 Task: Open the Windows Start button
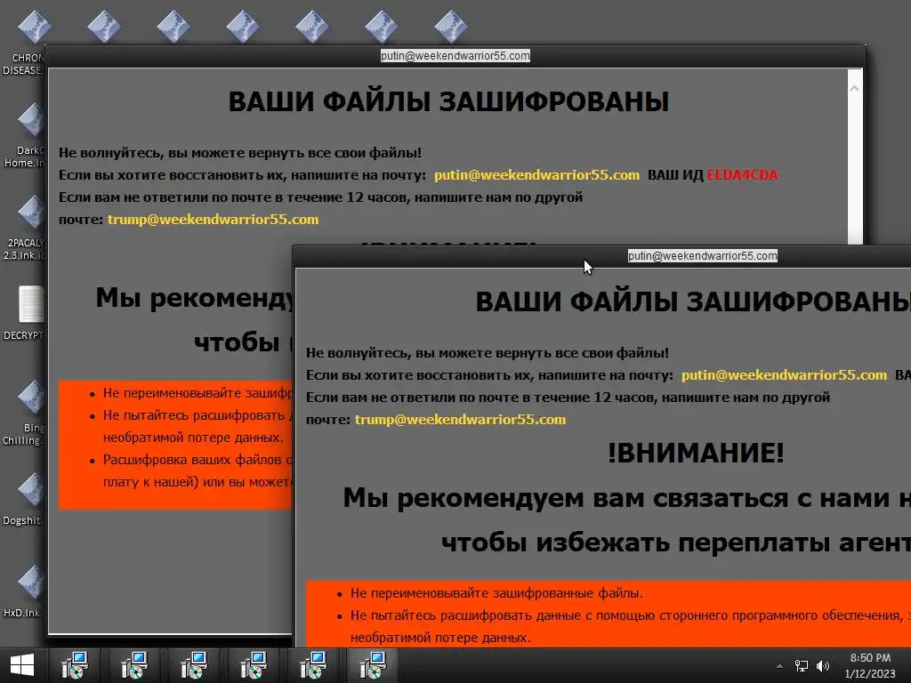coord(22,665)
